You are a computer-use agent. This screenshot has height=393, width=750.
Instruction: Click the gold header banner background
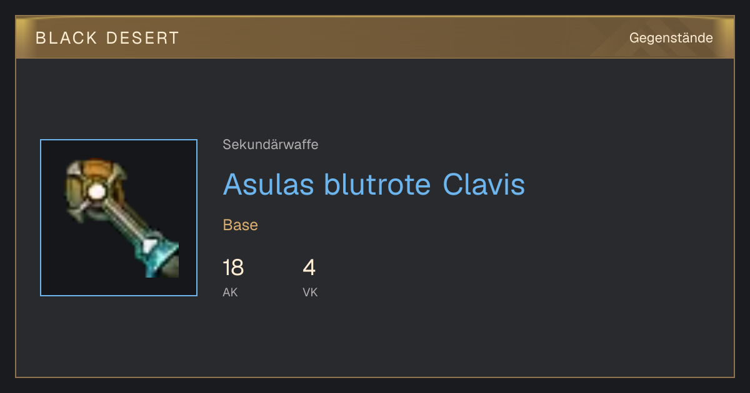click(375, 37)
